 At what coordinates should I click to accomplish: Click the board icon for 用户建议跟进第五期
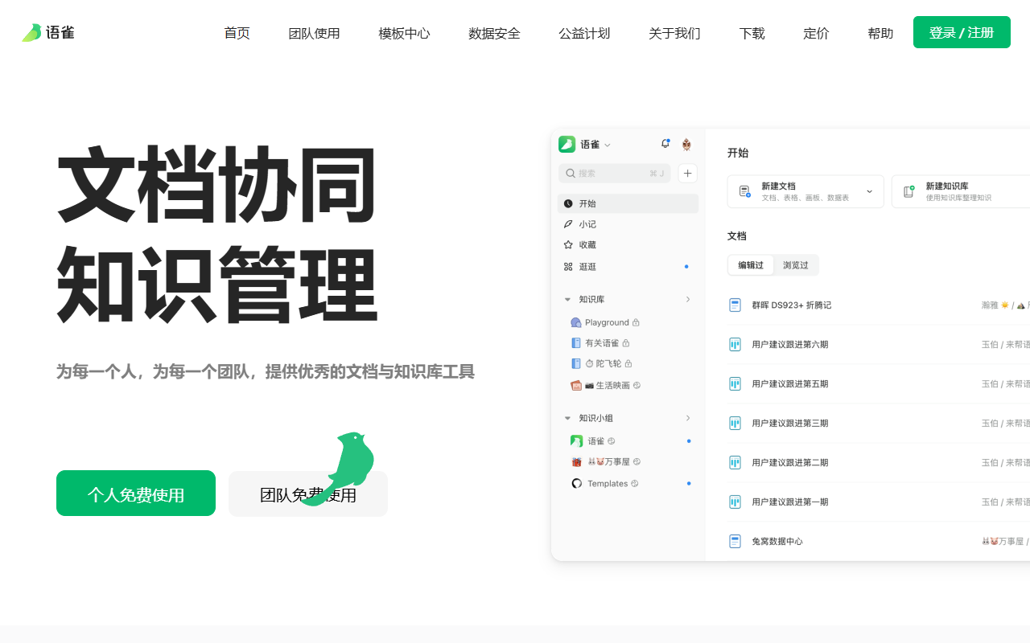pyautogui.click(x=735, y=384)
